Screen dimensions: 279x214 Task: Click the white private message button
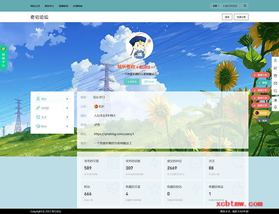click(x=149, y=82)
